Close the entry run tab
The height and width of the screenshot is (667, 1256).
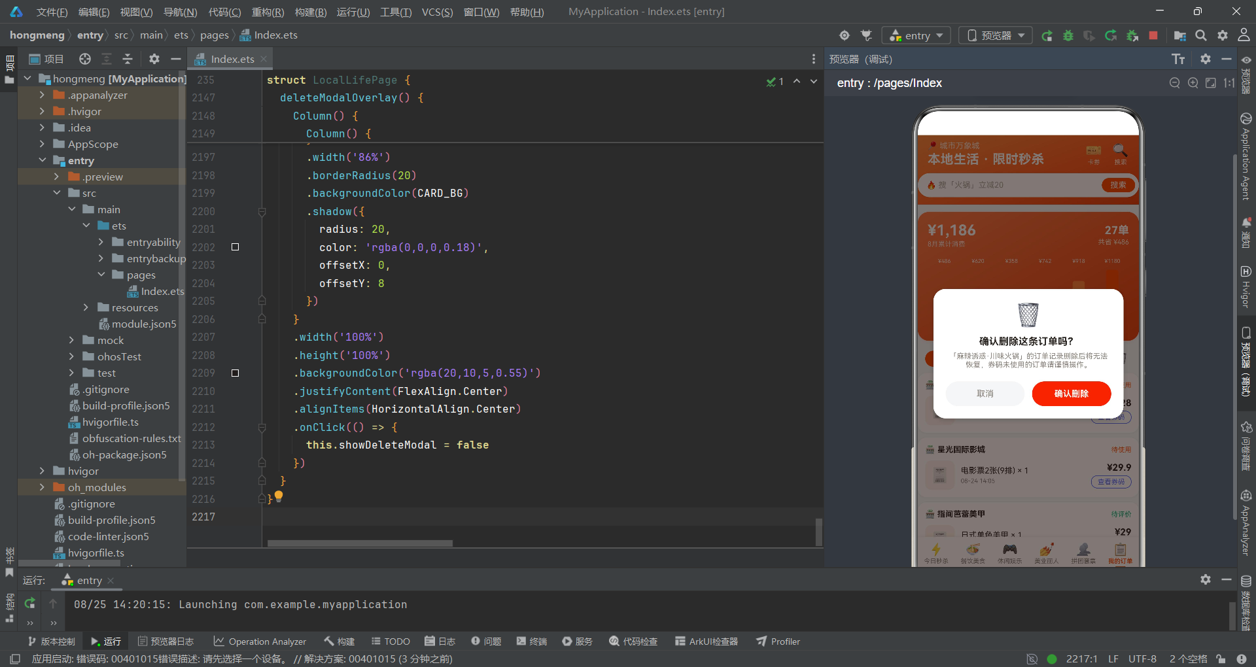pos(111,581)
